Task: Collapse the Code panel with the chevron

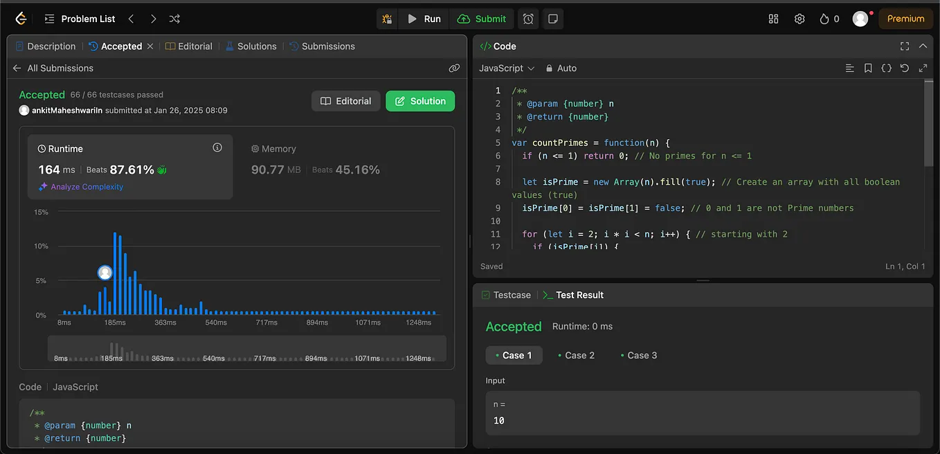Action: [923, 46]
